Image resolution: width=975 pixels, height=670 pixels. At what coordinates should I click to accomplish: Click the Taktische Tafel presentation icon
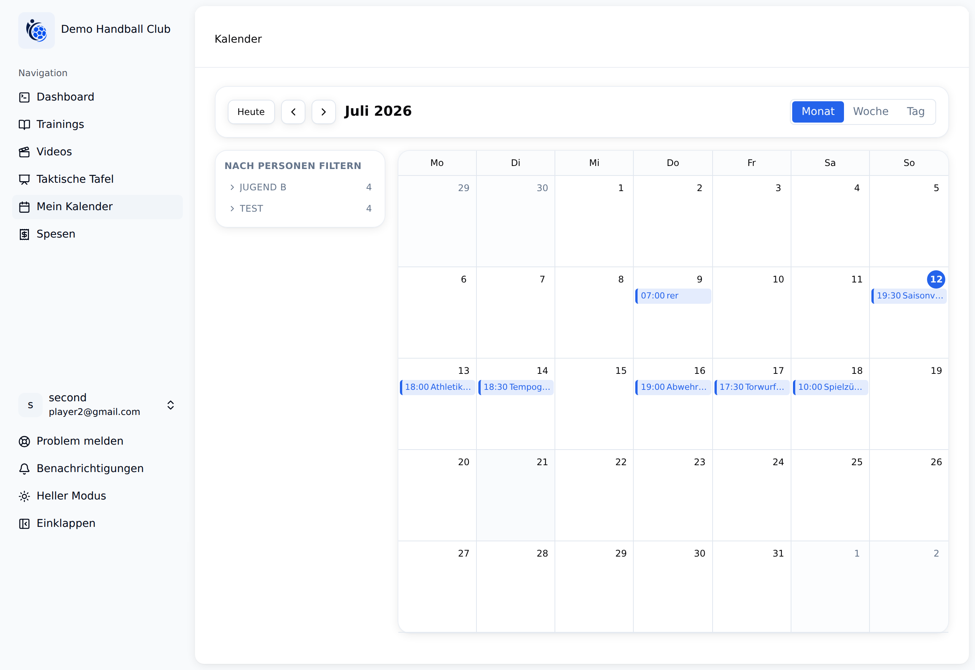[24, 179]
